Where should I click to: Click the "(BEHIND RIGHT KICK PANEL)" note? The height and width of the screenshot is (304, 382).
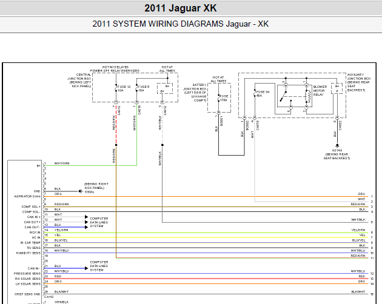(x=96, y=186)
